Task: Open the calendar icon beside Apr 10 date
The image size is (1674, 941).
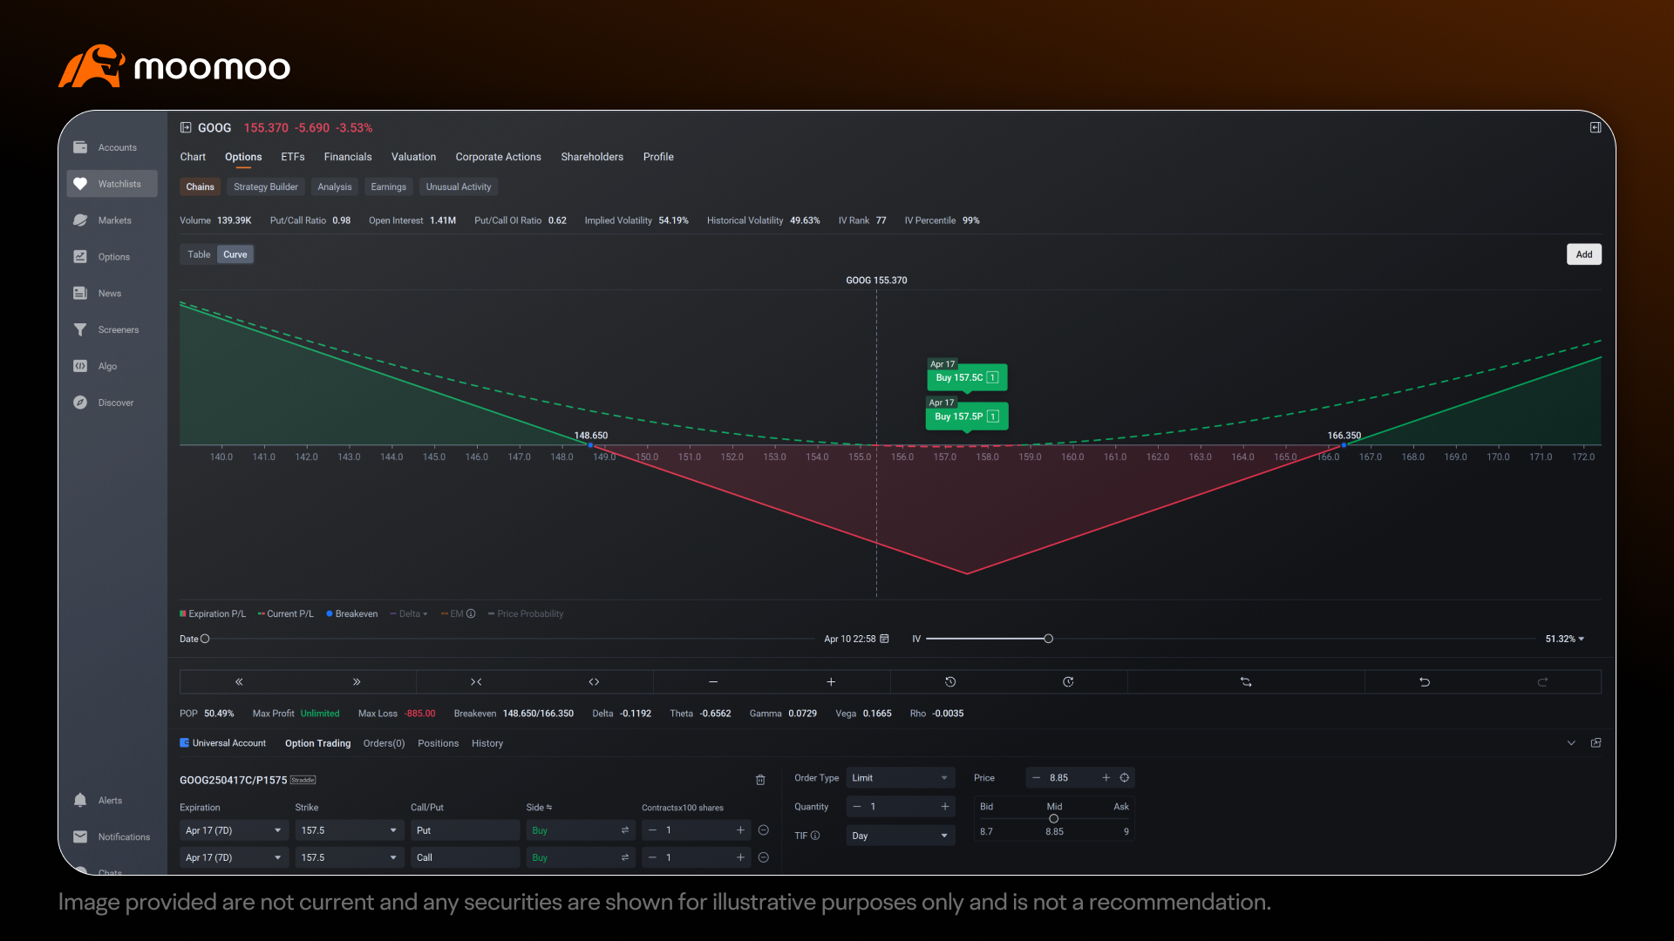Action: [884, 639]
